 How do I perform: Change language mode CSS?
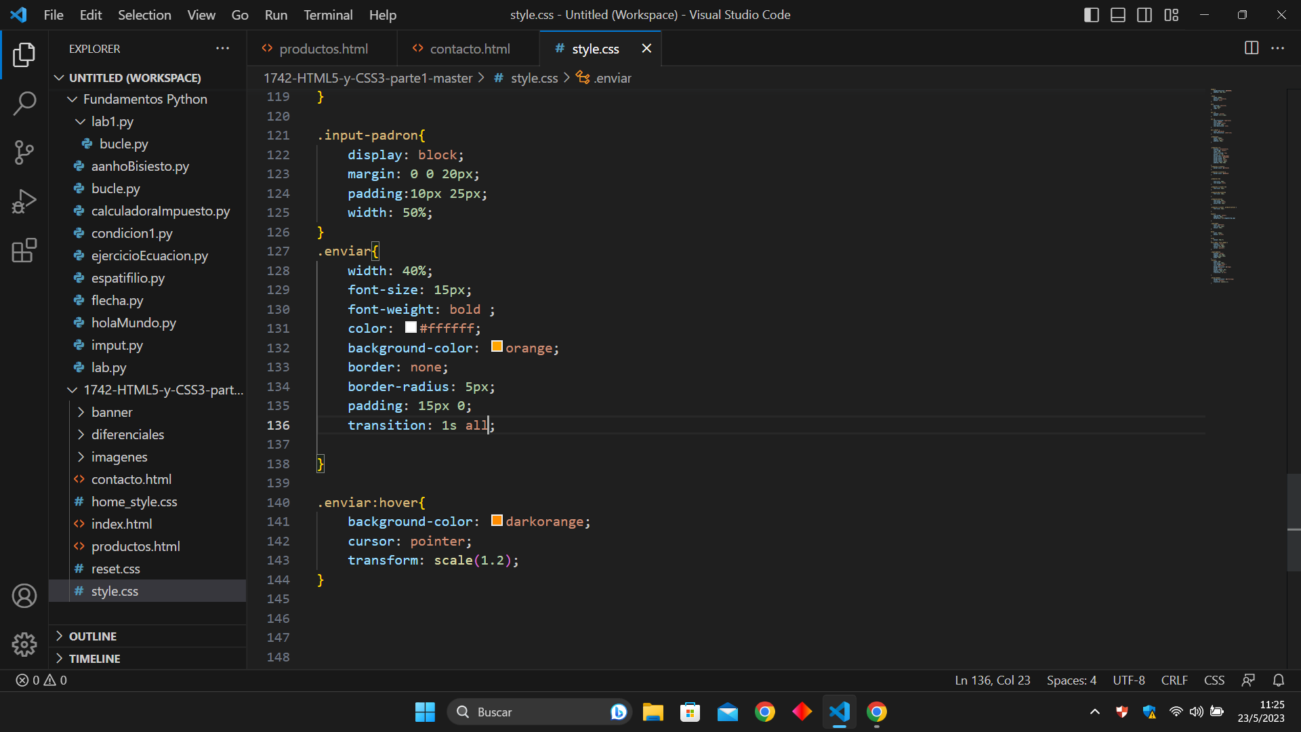(x=1214, y=680)
